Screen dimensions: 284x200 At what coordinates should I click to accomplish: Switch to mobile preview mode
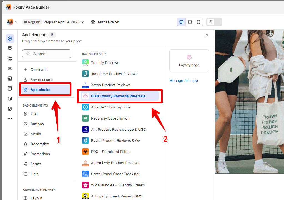point(198,22)
